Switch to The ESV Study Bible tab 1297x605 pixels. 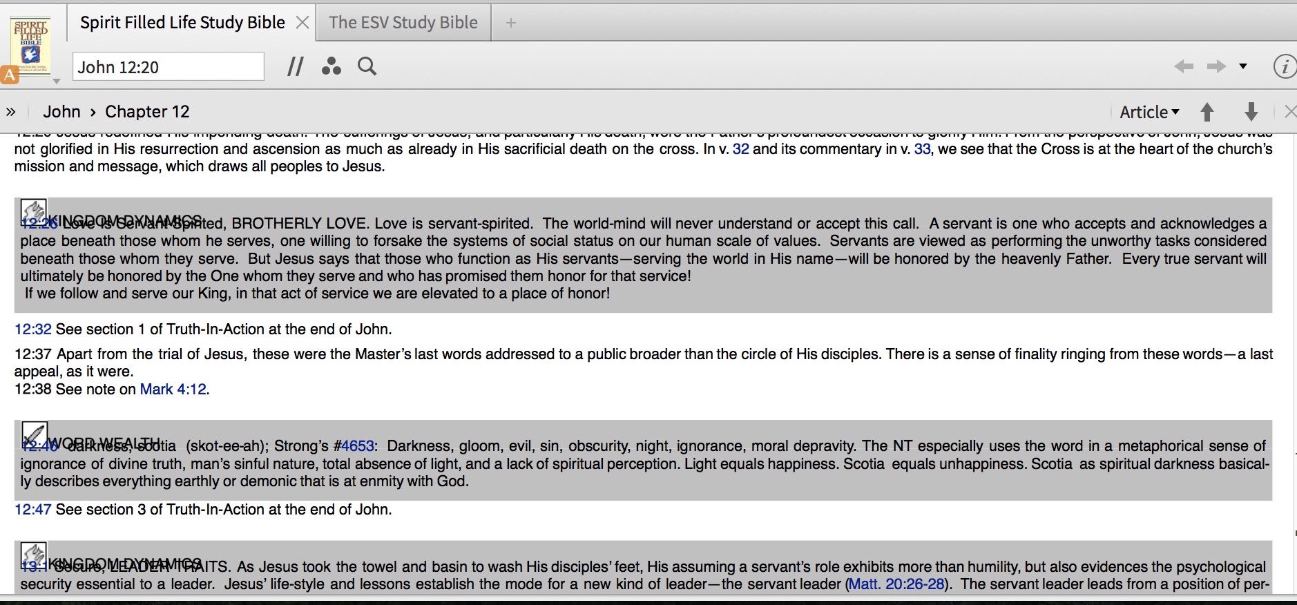tap(403, 23)
